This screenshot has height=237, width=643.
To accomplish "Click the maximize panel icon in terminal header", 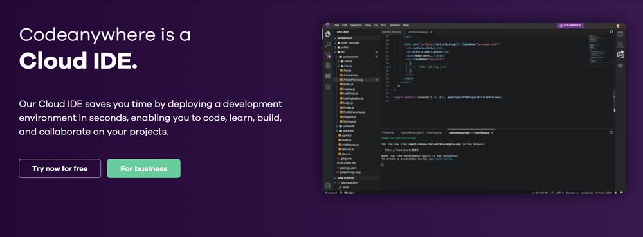I will pos(611,132).
